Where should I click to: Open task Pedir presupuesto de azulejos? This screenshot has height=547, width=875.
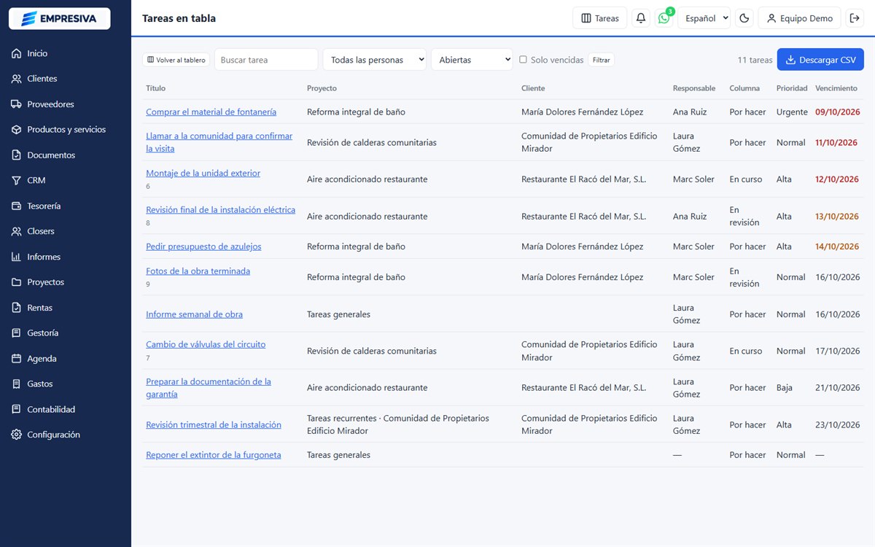(x=203, y=247)
